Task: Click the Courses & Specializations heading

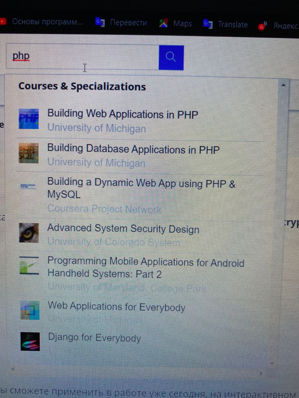Action: 82,86
